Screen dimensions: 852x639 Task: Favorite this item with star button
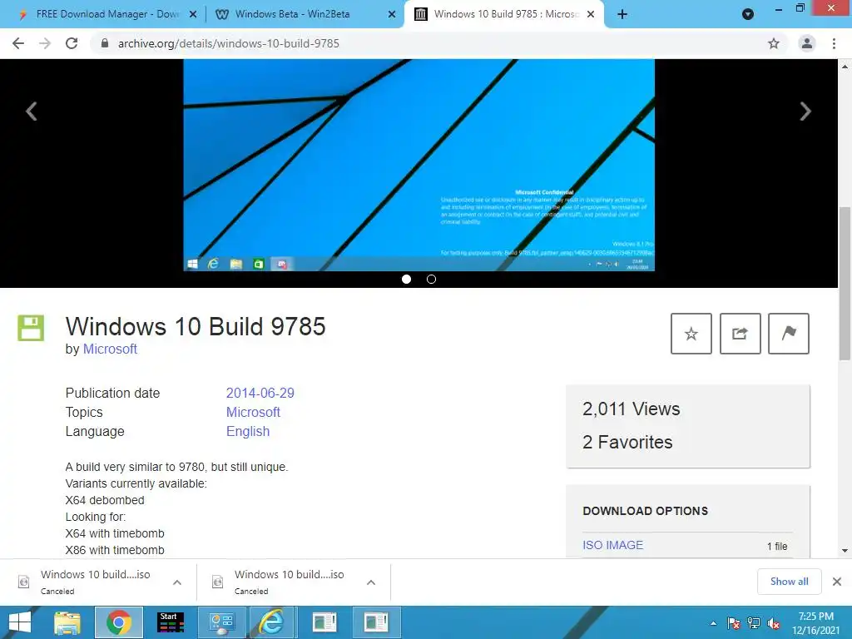[691, 334]
